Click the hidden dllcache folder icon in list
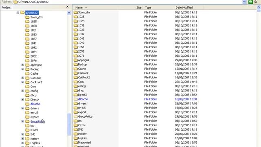 [76, 99]
